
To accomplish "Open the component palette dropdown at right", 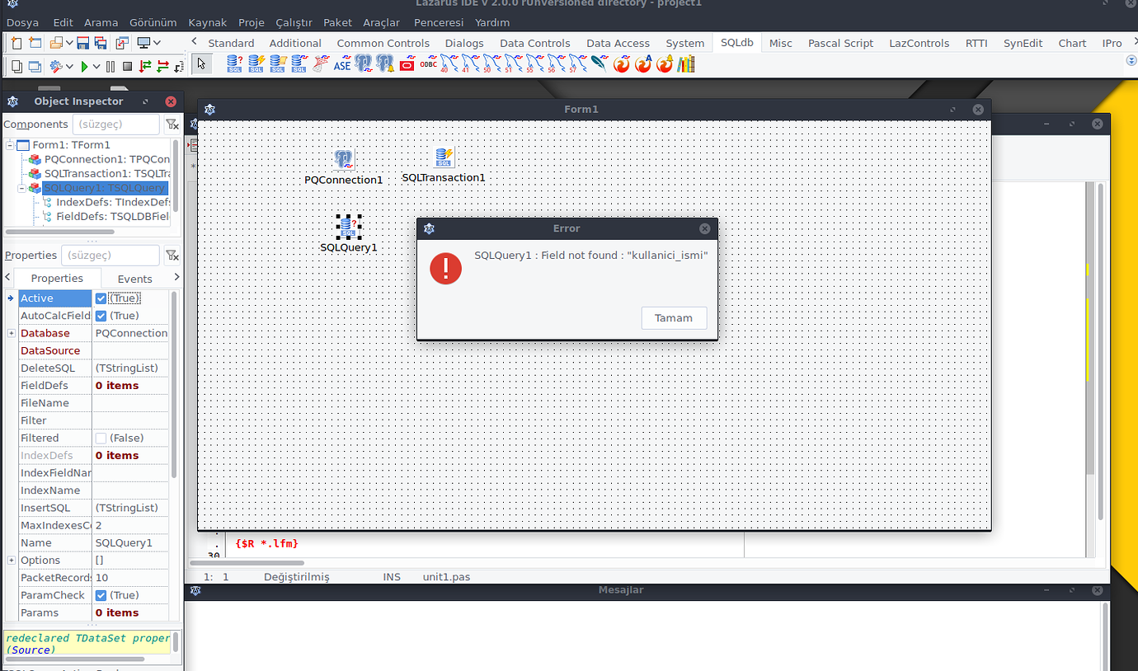I will [1131, 61].
